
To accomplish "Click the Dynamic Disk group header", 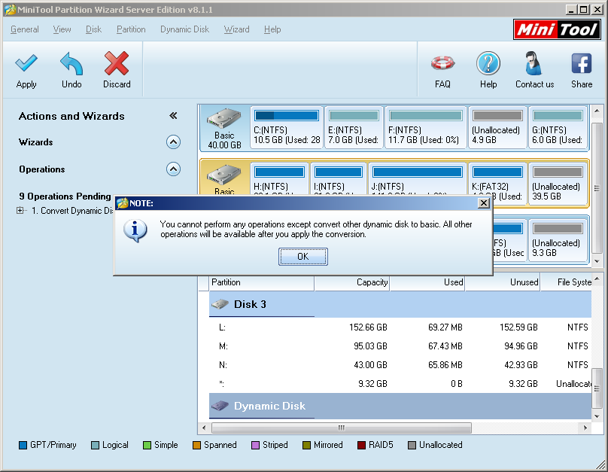I will pyautogui.click(x=400, y=406).
